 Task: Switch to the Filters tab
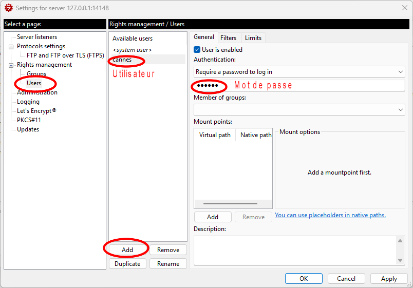[x=228, y=37]
